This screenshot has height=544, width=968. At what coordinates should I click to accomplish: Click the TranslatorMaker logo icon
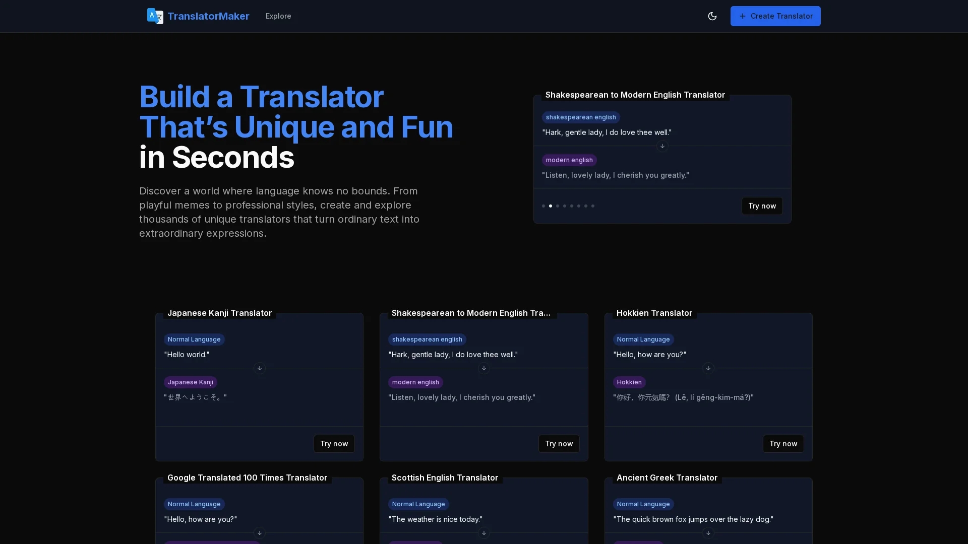tap(155, 16)
